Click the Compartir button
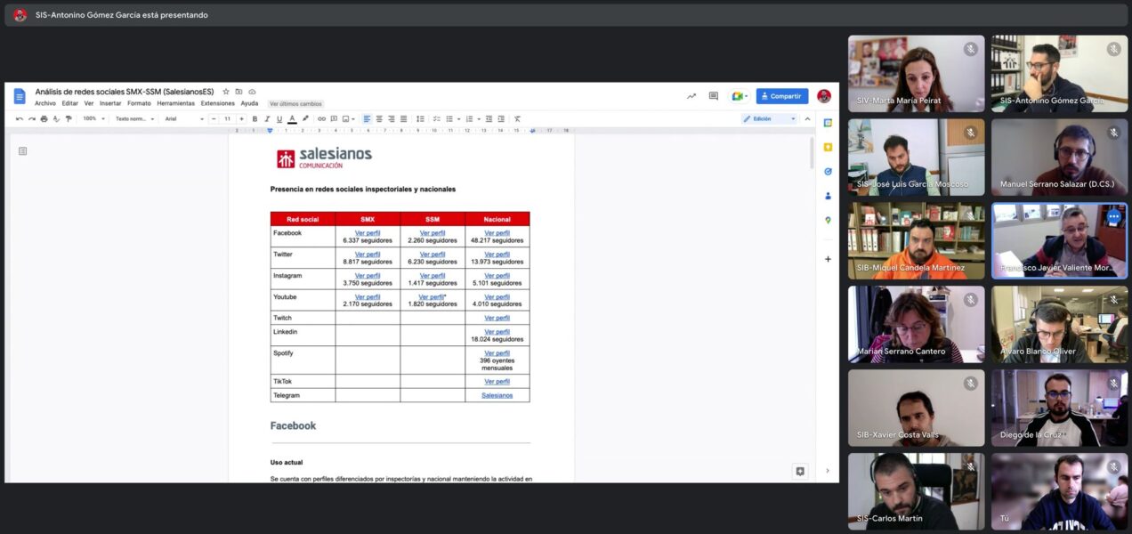1132x534 pixels. (x=782, y=96)
